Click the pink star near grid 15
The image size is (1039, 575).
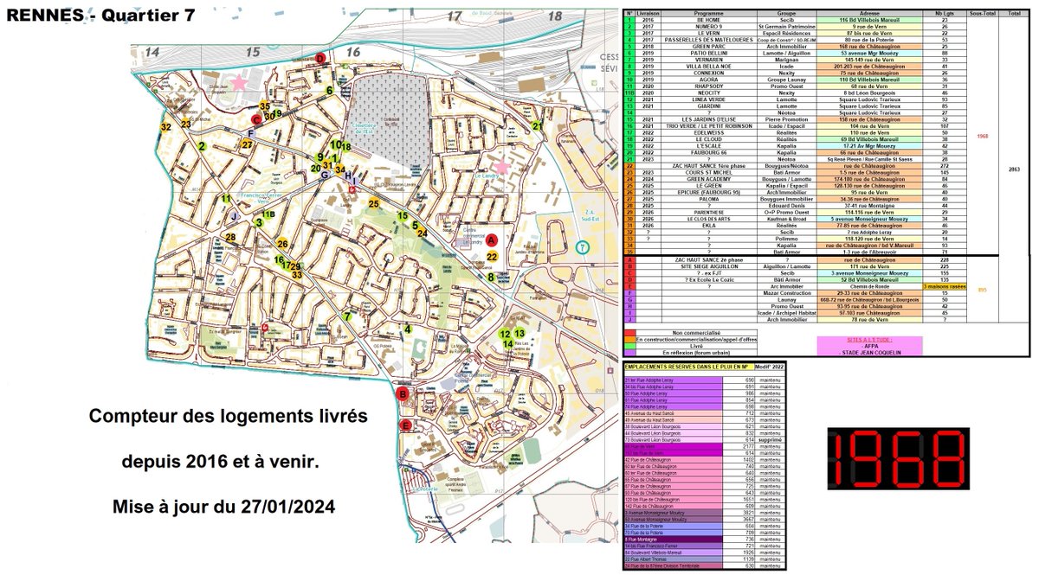click(239, 84)
